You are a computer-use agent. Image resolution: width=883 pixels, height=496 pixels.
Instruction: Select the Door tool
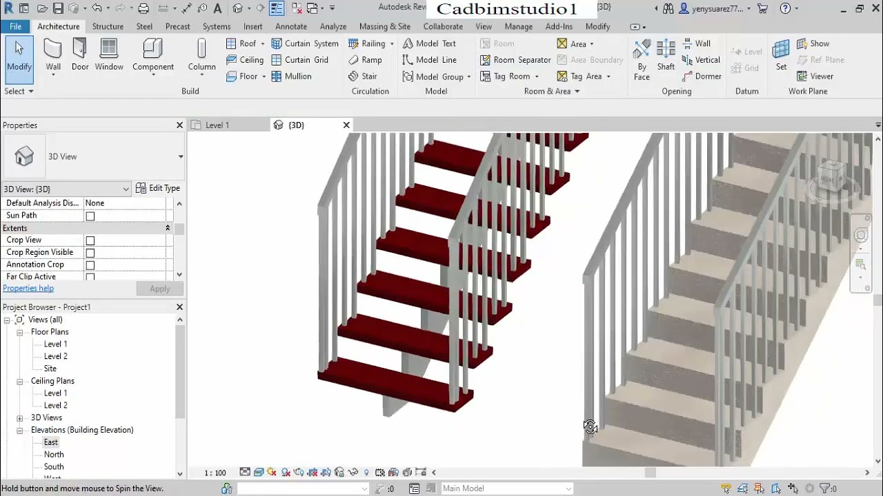[x=80, y=55]
